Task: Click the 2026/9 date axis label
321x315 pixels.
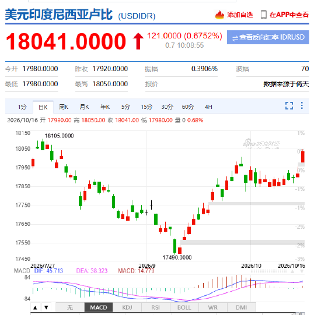Action: pos(147,266)
